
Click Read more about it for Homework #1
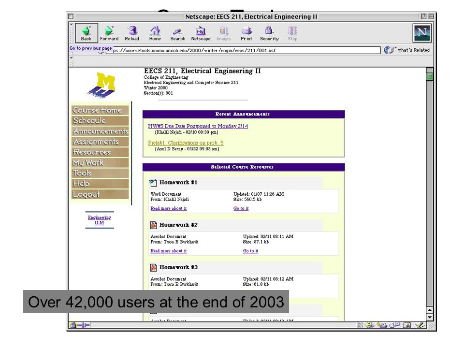click(x=168, y=209)
